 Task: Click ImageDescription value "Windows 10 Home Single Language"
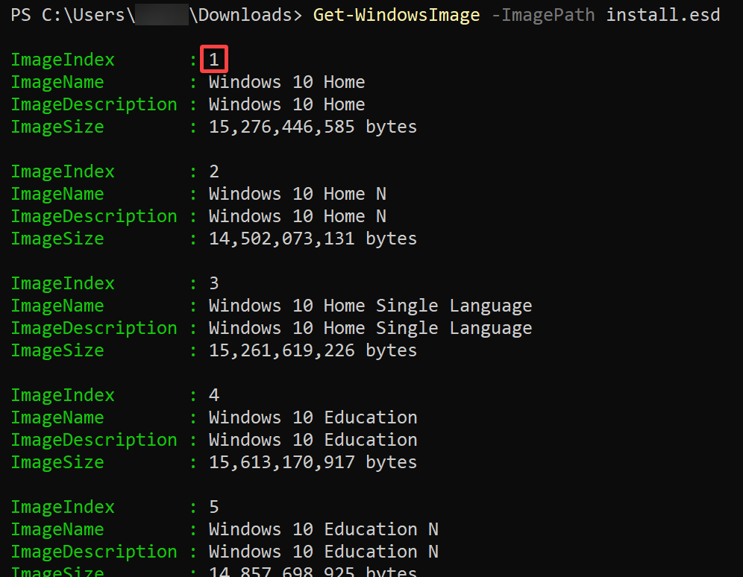coord(371,328)
